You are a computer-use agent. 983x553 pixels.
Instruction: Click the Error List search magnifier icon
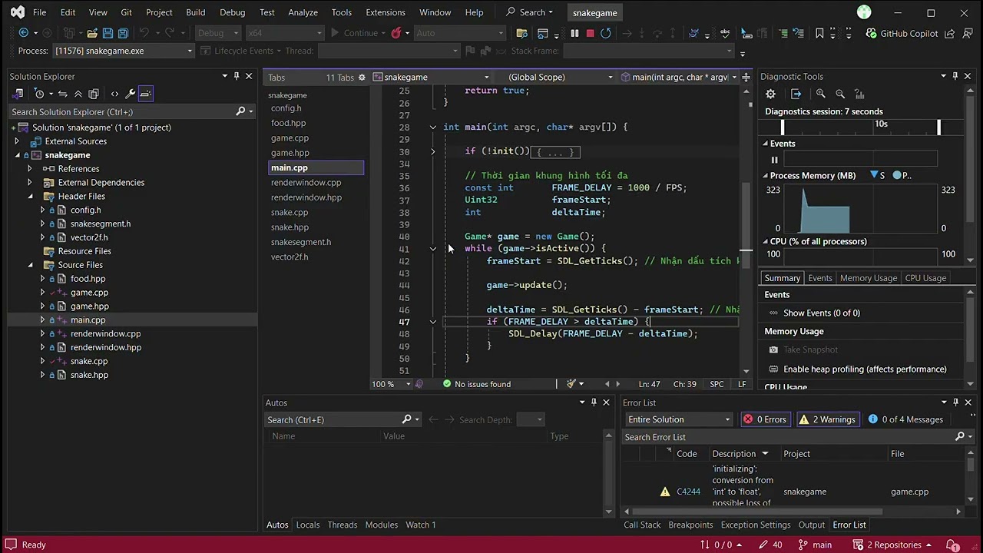[959, 437]
